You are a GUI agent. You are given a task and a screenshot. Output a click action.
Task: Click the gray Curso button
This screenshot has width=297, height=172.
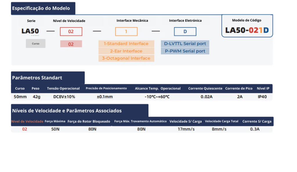point(36,44)
